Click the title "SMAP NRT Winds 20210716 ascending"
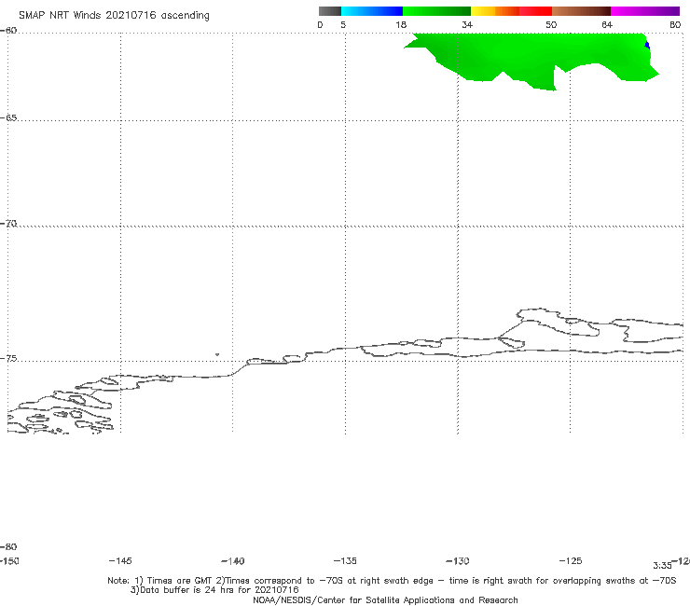 coord(114,16)
